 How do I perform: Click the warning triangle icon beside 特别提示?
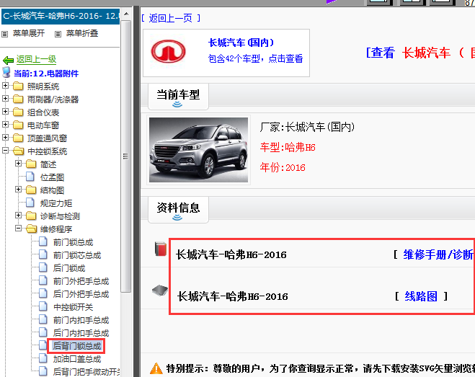coord(156,368)
